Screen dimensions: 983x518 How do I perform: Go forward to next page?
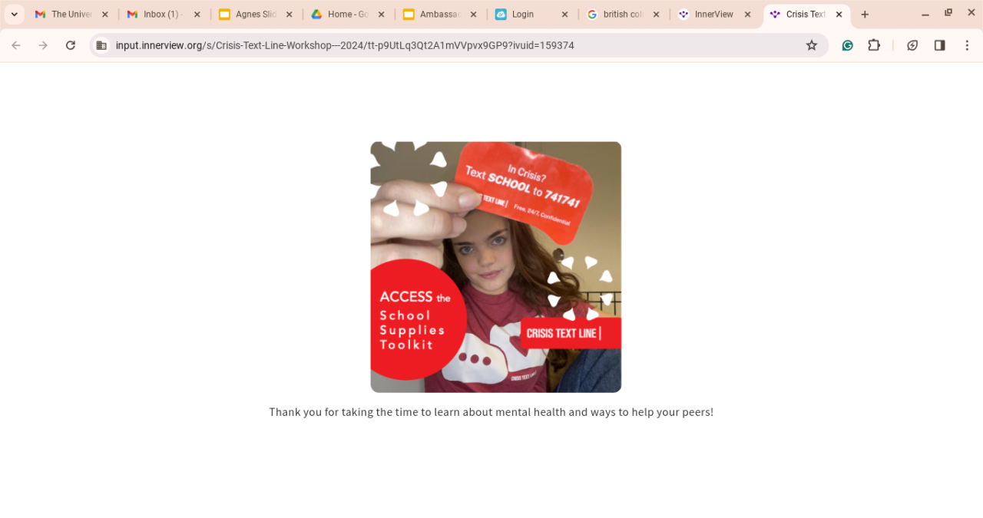[x=43, y=45]
